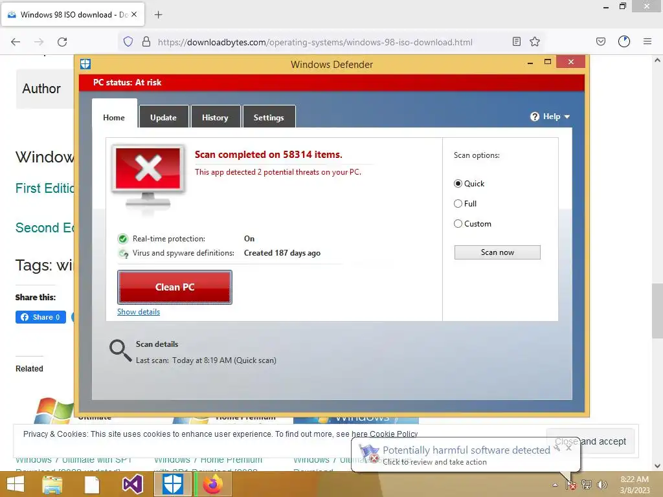Open the network tray icon
Image resolution: width=663 pixels, height=497 pixels.
click(587, 485)
